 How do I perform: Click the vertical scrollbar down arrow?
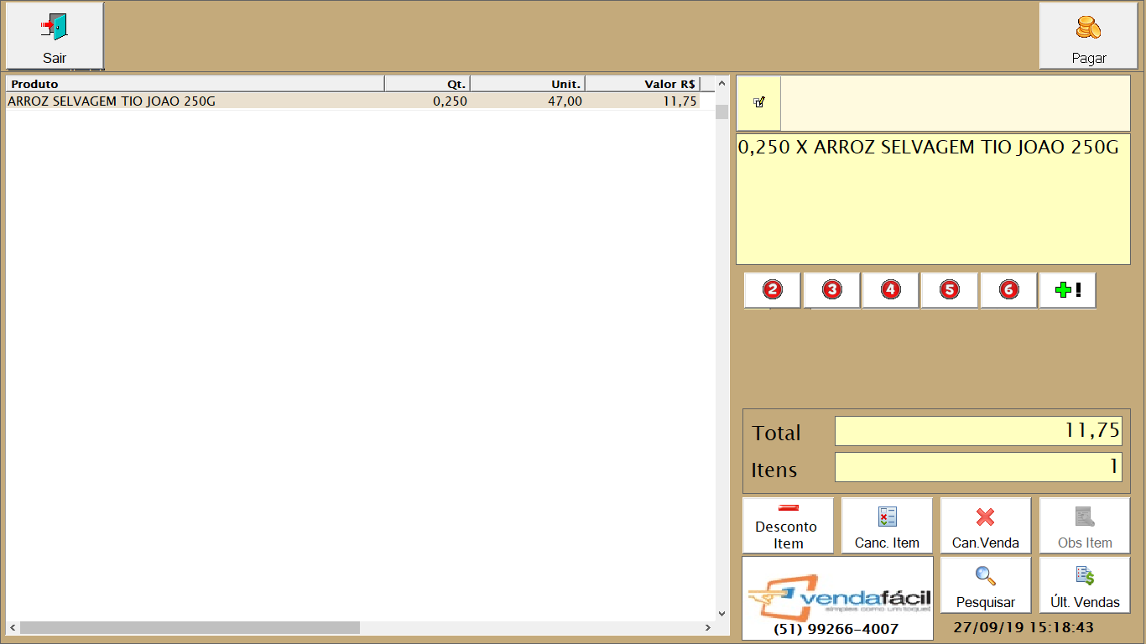[x=722, y=614]
